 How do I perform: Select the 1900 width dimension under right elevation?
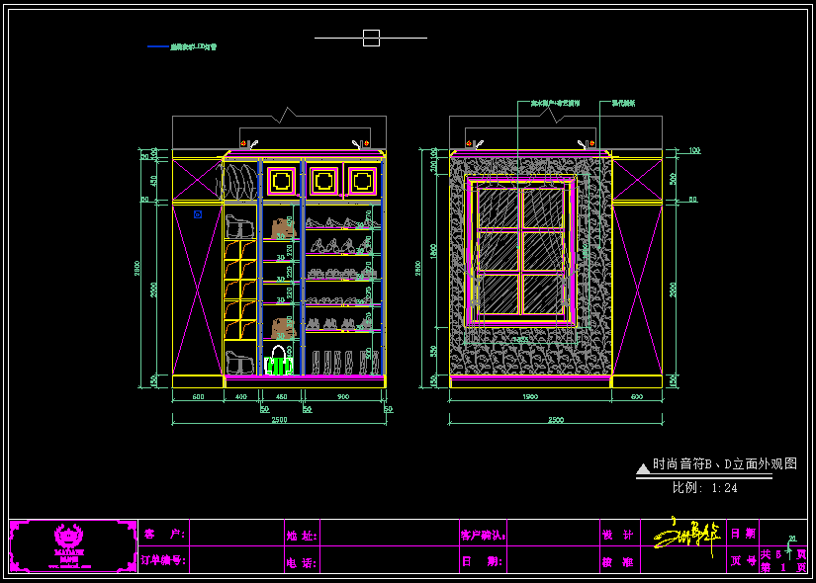pyautogui.click(x=529, y=397)
